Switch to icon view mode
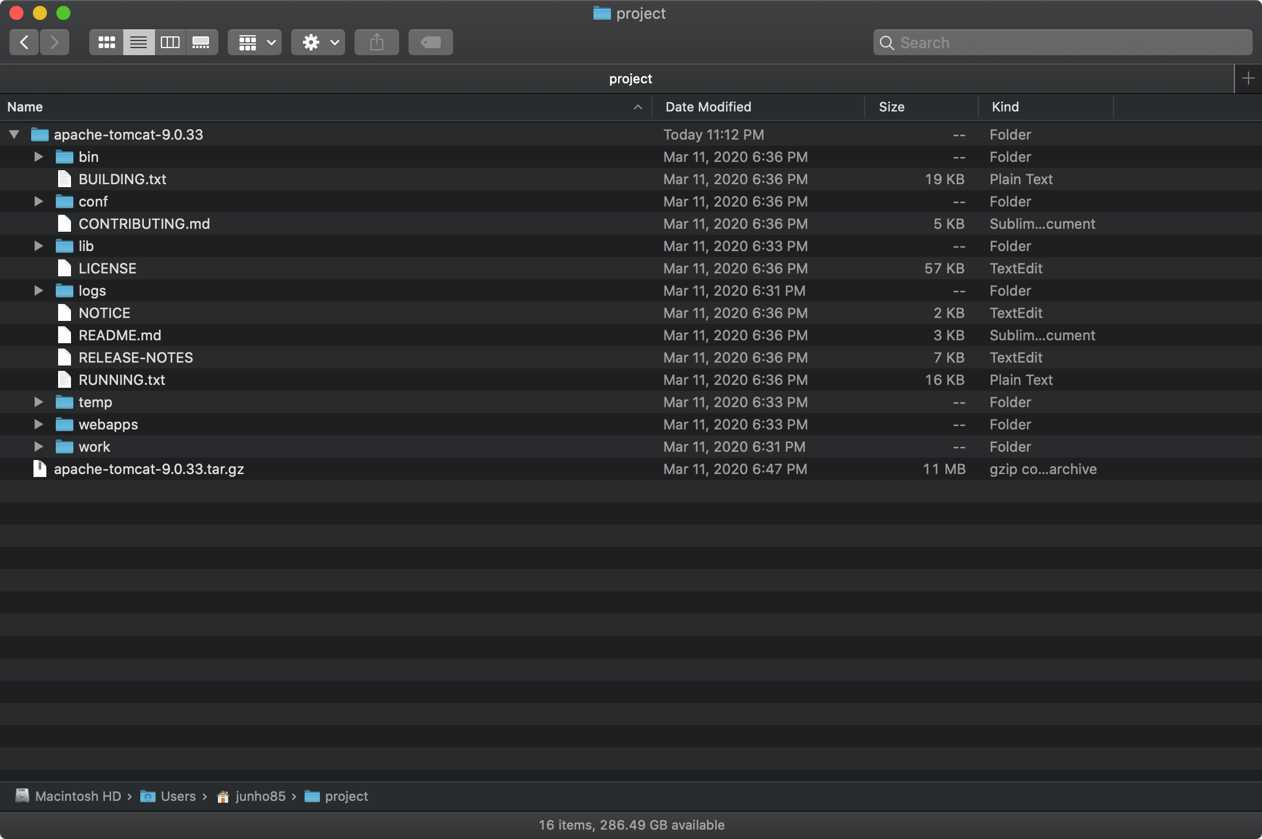Screen dimensions: 1262x839 106,42
